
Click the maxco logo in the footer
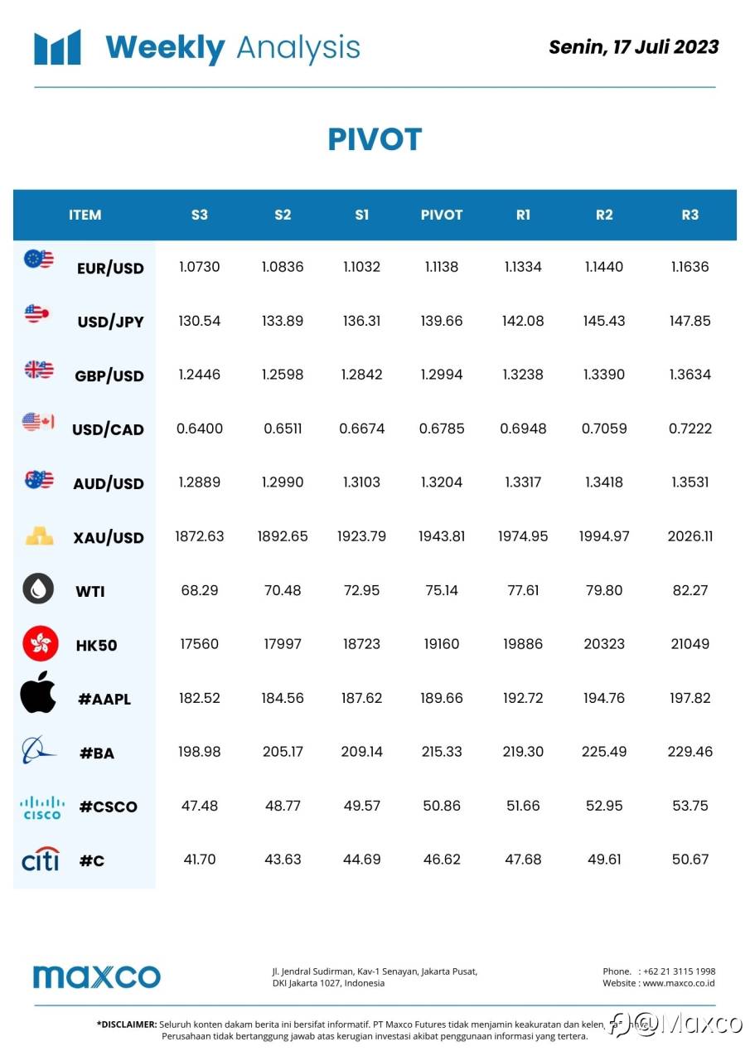pyautogui.click(x=96, y=976)
